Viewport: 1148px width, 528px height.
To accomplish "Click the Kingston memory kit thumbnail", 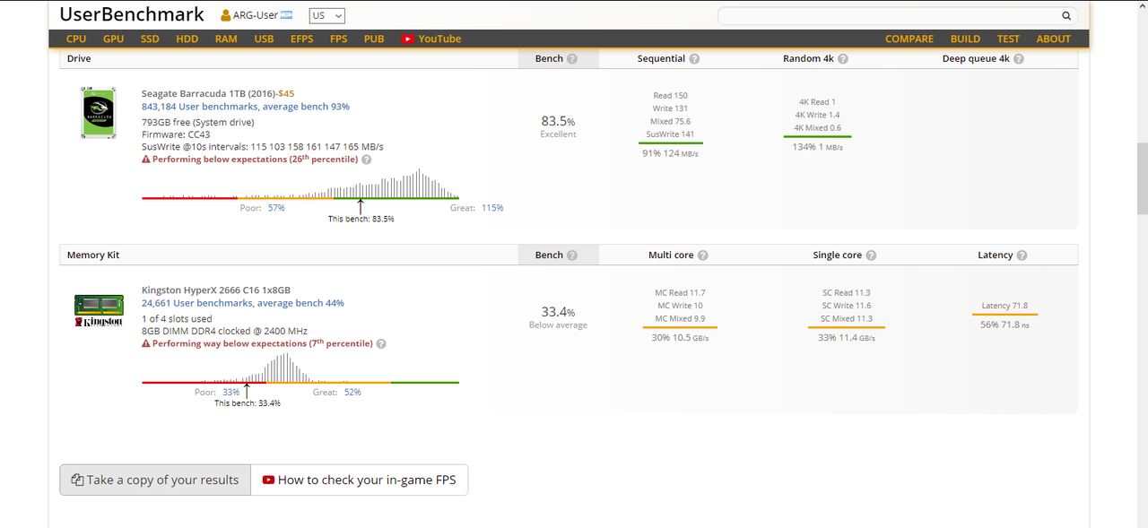I will tap(99, 311).
